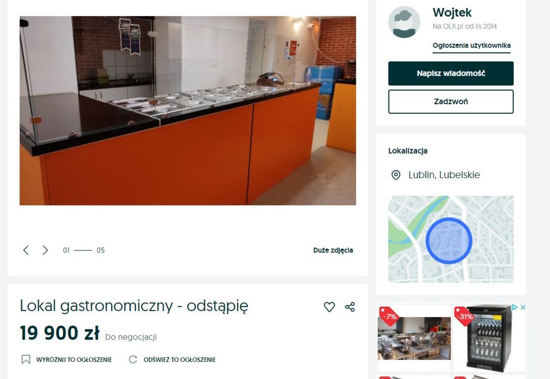
Task: Open the -31% beverage fridge ad
Action: click(489, 338)
